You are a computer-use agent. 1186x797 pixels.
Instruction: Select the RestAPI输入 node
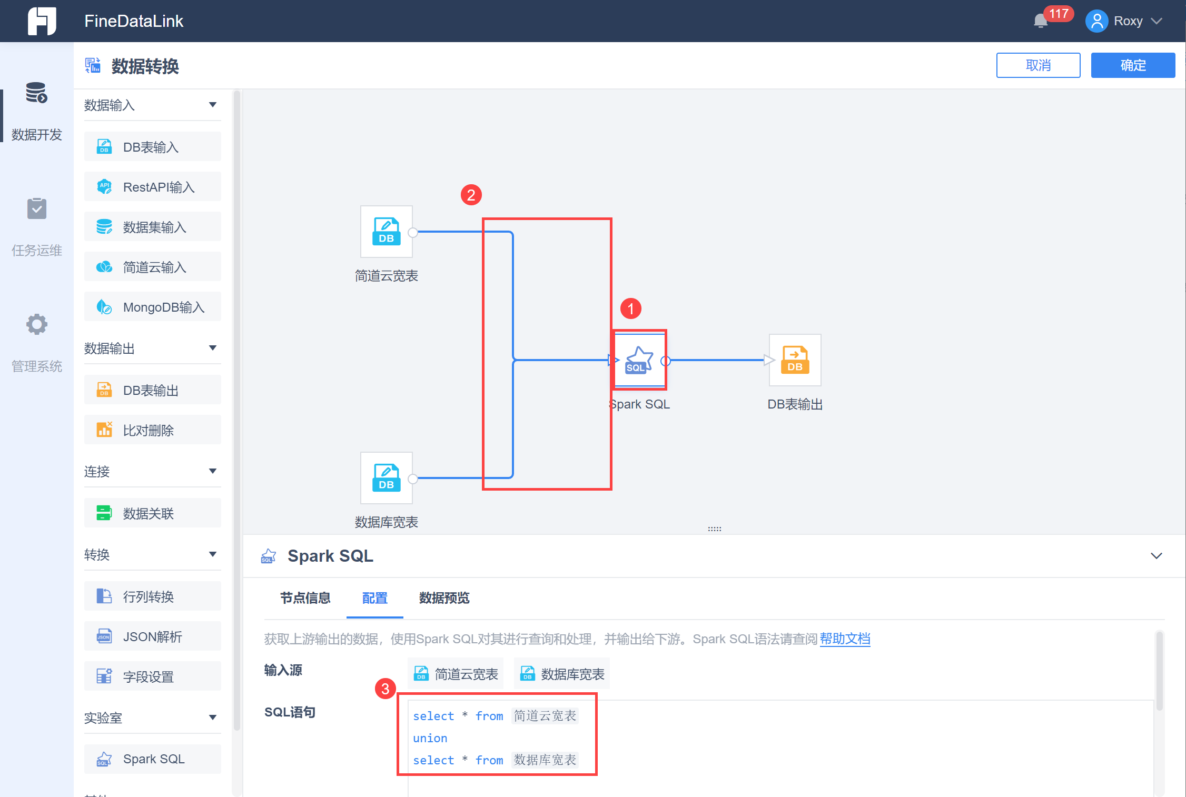152,186
